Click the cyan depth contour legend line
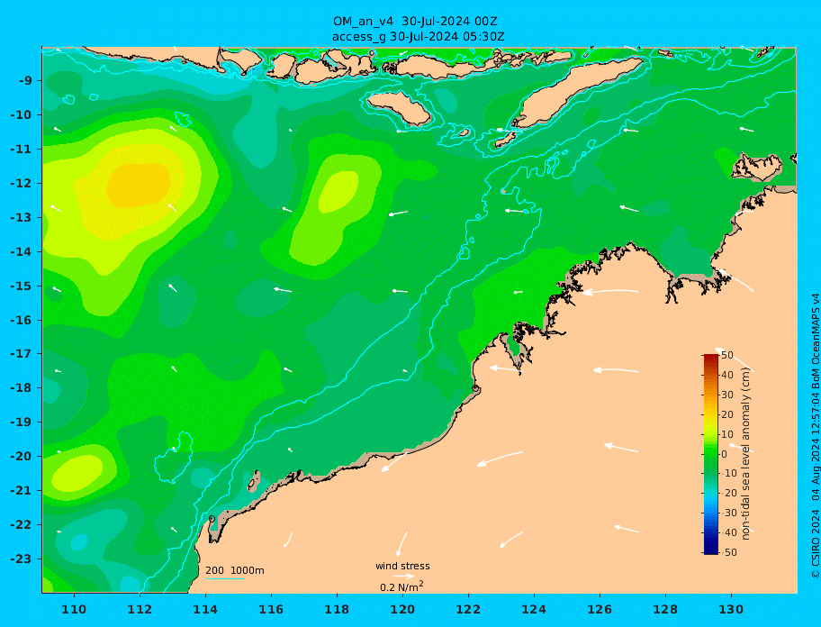Image resolution: width=821 pixels, height=627 pixels. coord(225,578)
